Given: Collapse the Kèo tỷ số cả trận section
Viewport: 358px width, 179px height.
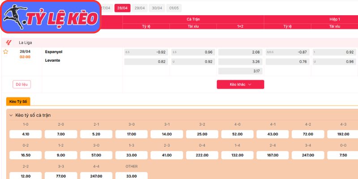Looking at the screenshot, I should tap(11, 115).
